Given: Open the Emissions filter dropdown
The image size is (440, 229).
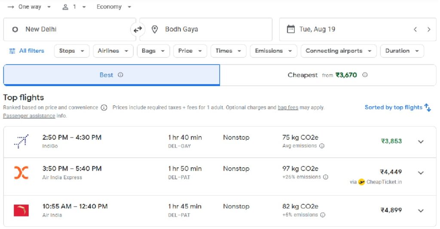Looking at the screenshot, I should click(x=274, y=51).
